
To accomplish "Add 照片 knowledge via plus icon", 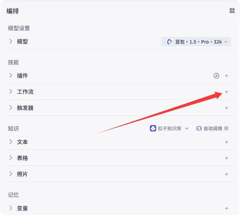I will [227, 174].
